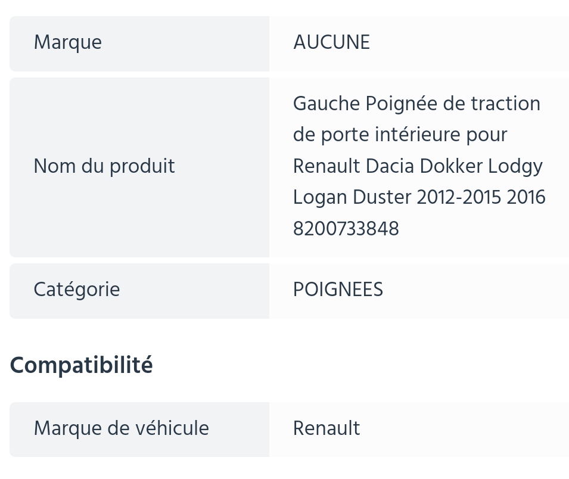Click the word Lodgy in product name
569x479 pixels.
[515, 167]
